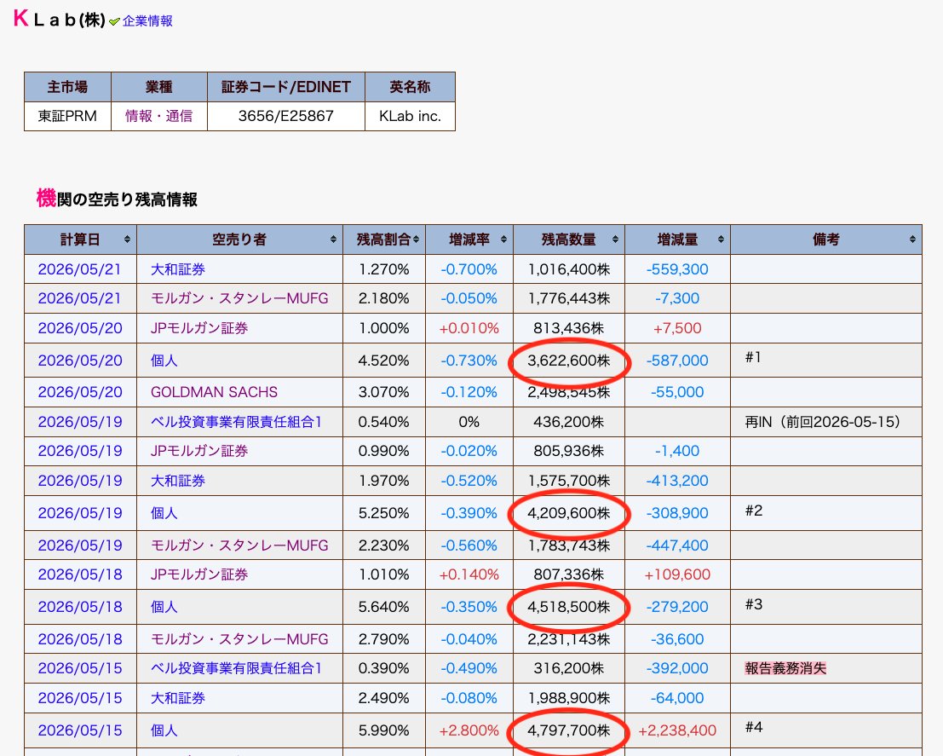
Task: Select the 再IN（前回2026-05-15）remark
Action: coord(823,422)
